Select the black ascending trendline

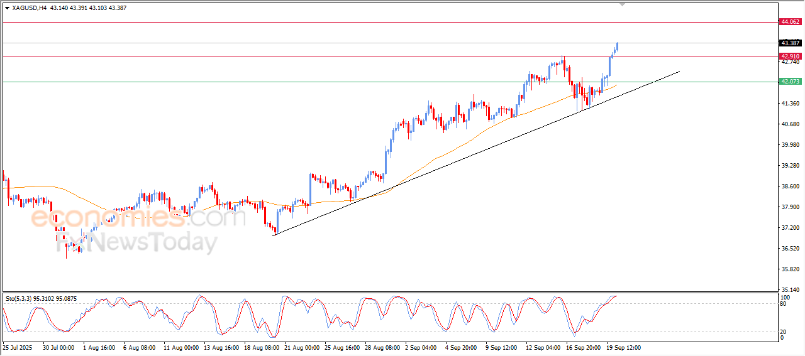pos(477,153)
